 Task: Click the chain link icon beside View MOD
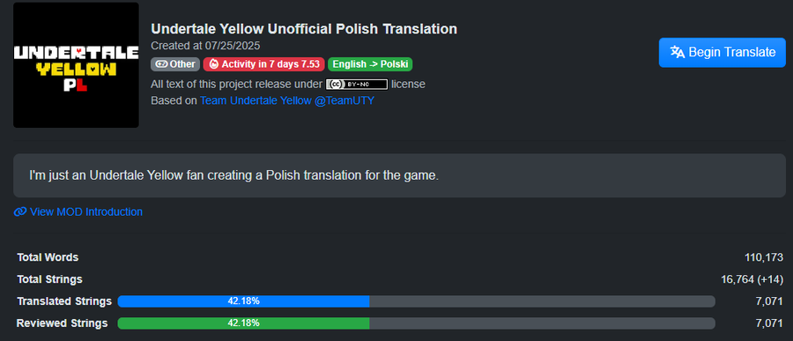(19, 211)
